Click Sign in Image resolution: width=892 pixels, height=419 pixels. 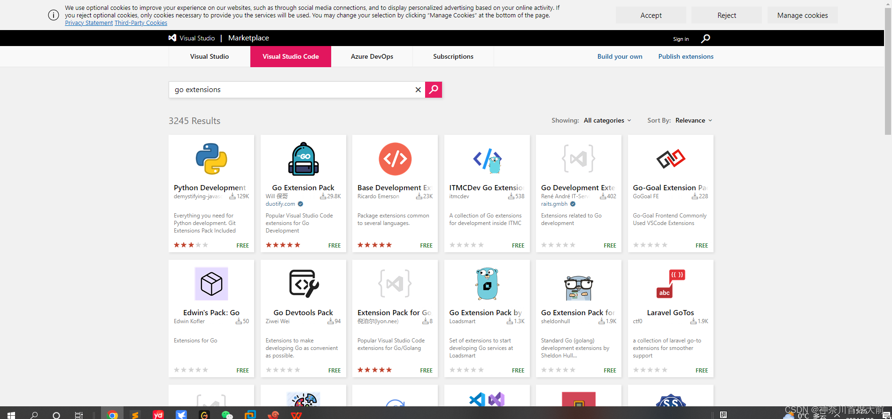(x=681, y=39)
